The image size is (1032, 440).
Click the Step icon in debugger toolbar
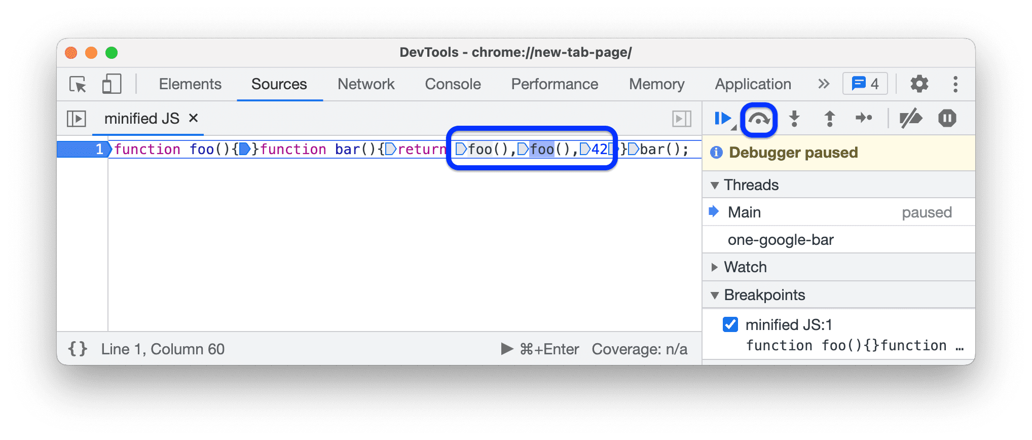click(x=864, y=119)
